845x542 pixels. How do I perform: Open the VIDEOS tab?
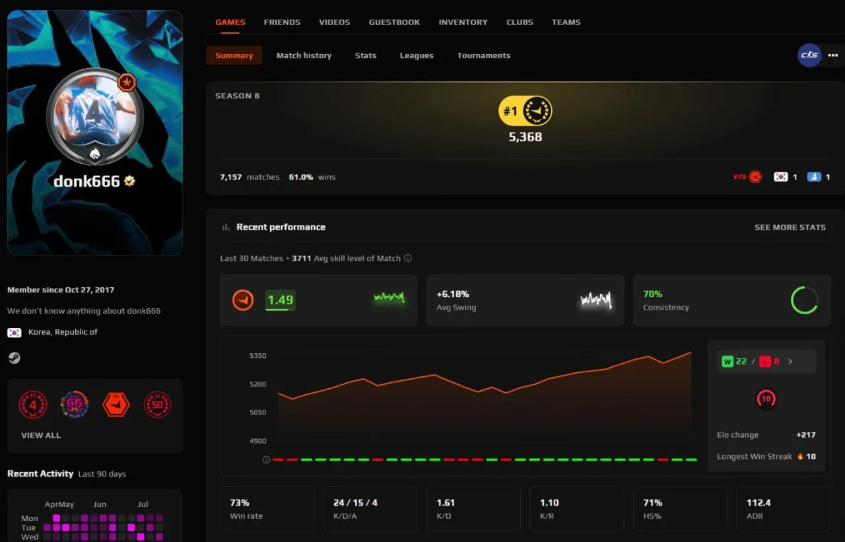click(x=335, y=22)
